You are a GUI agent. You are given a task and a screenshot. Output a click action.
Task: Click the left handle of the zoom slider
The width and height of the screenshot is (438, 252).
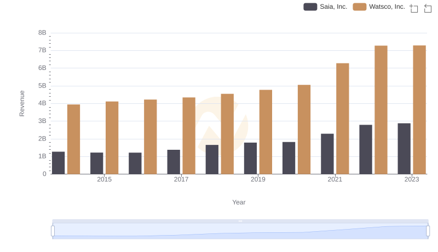pos(53,231)
